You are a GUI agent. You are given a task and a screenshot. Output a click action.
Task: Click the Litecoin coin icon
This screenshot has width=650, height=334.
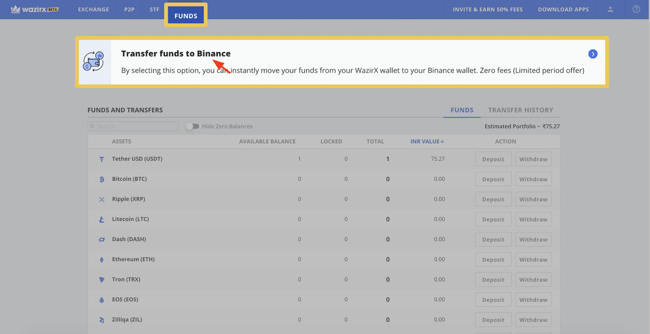coord(102,220)
